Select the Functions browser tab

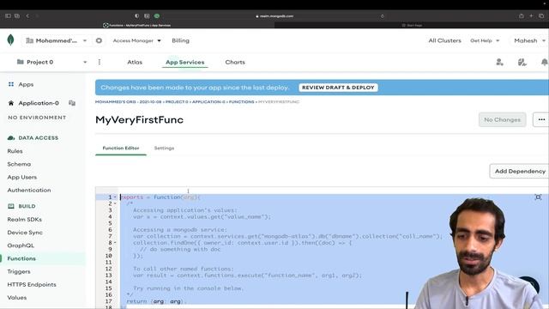[x=137, y=25]
